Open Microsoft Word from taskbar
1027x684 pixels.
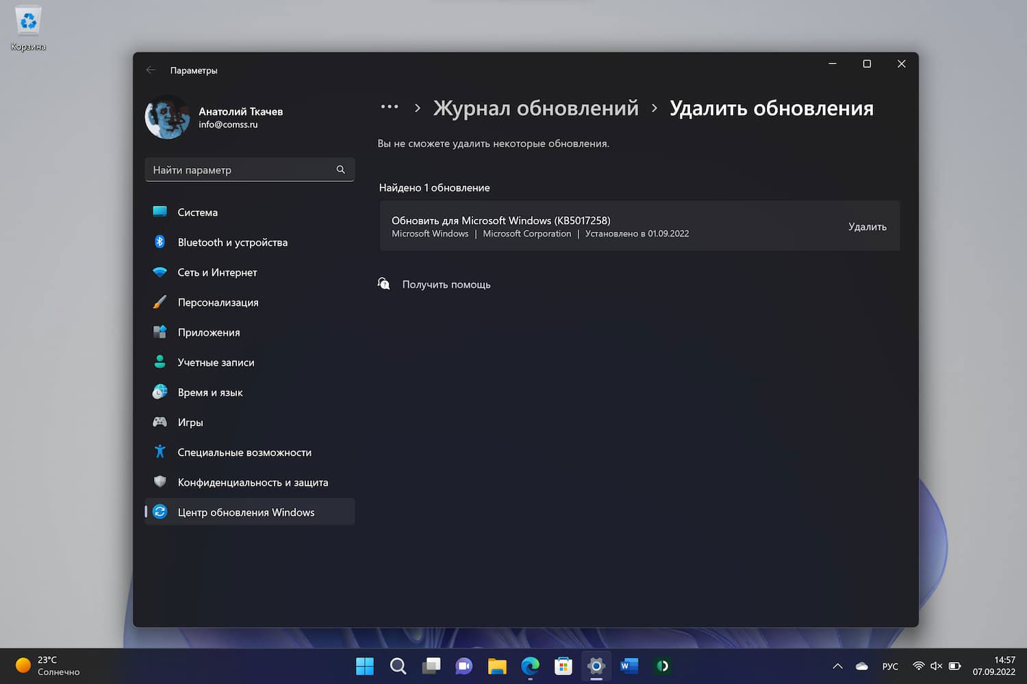click(x=629, y=666)
